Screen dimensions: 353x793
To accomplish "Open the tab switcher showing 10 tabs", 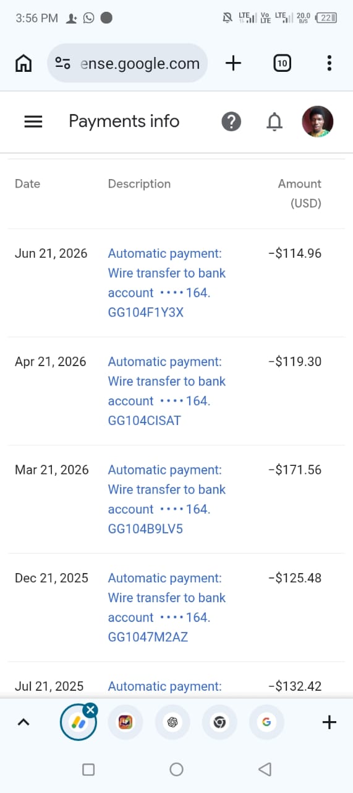I will tap(282, 63).
